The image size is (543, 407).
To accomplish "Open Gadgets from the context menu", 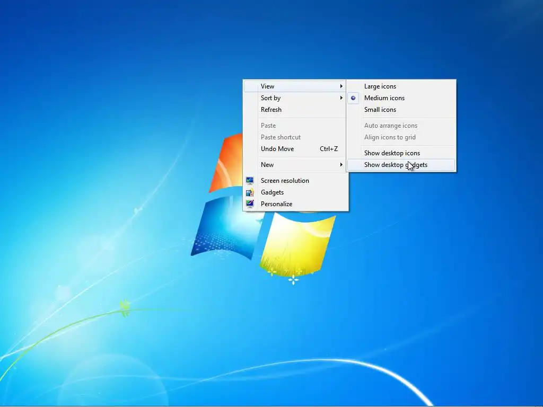I will coord(295,192).
